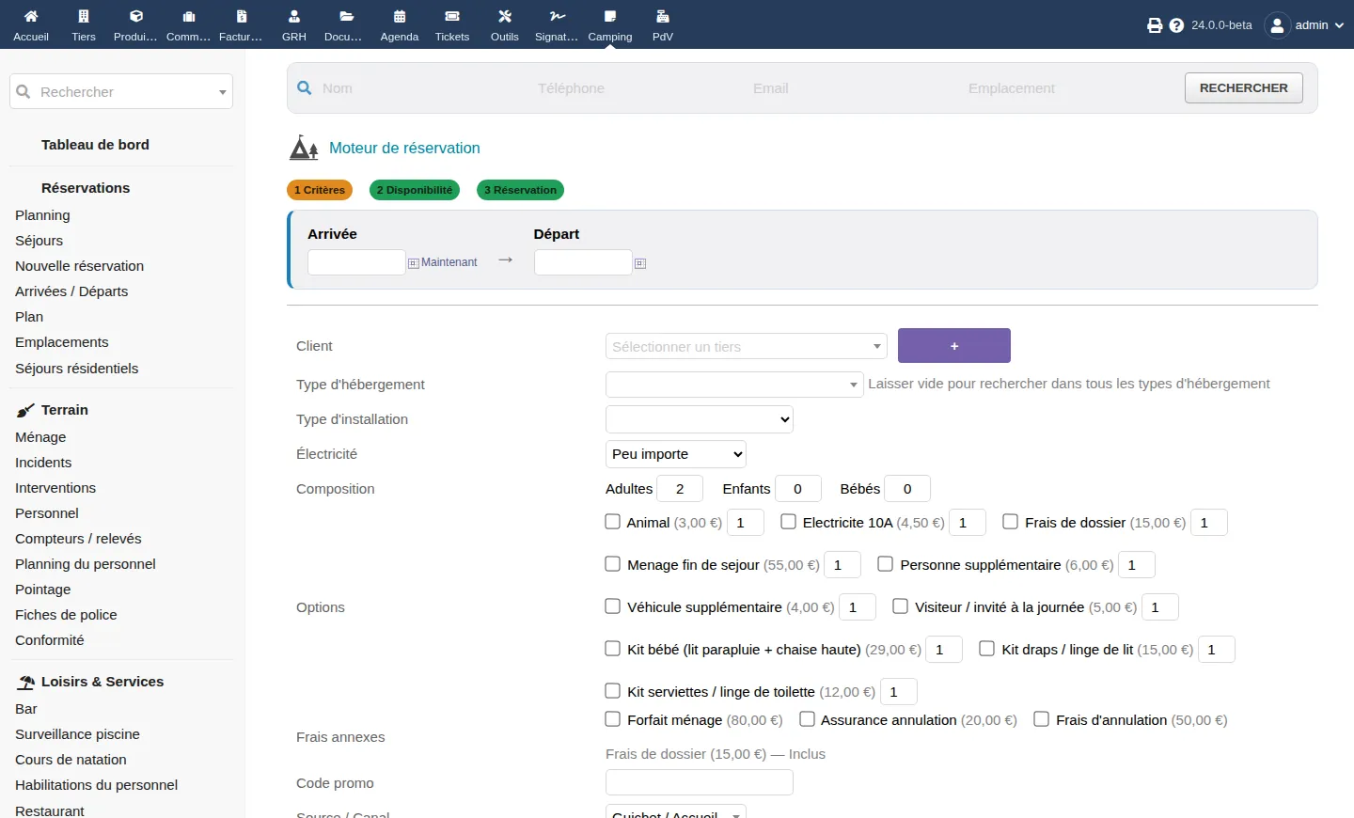Open the Commerce module icon
Screen dimensions: 1354x818
[189, 16]
